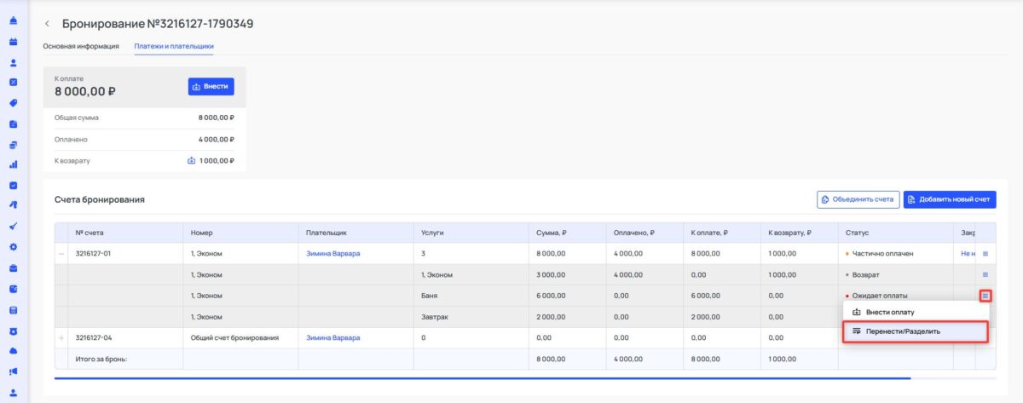The width and height of the screenshot is (1023, 403).
Task: Open the bell icon in the left sidebar
Action: point(13,20)
